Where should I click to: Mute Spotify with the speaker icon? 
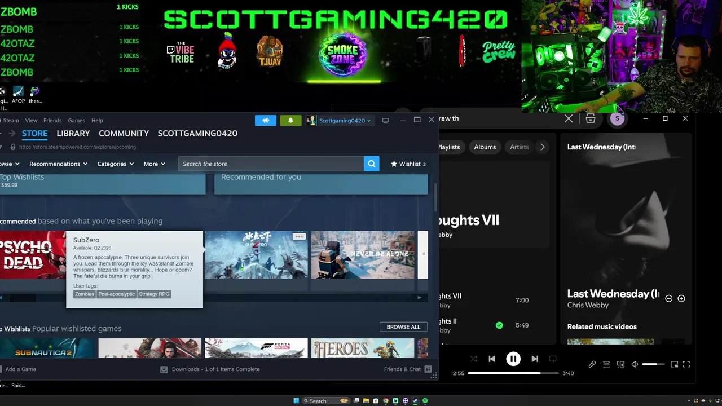coord(635,364)
